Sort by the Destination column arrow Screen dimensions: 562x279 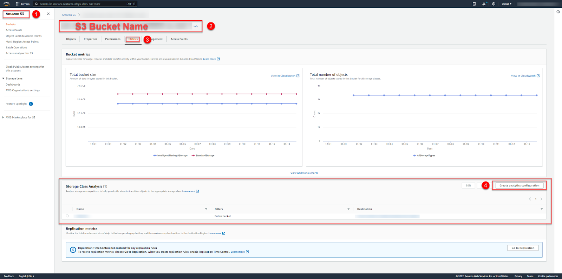point(542,209)
